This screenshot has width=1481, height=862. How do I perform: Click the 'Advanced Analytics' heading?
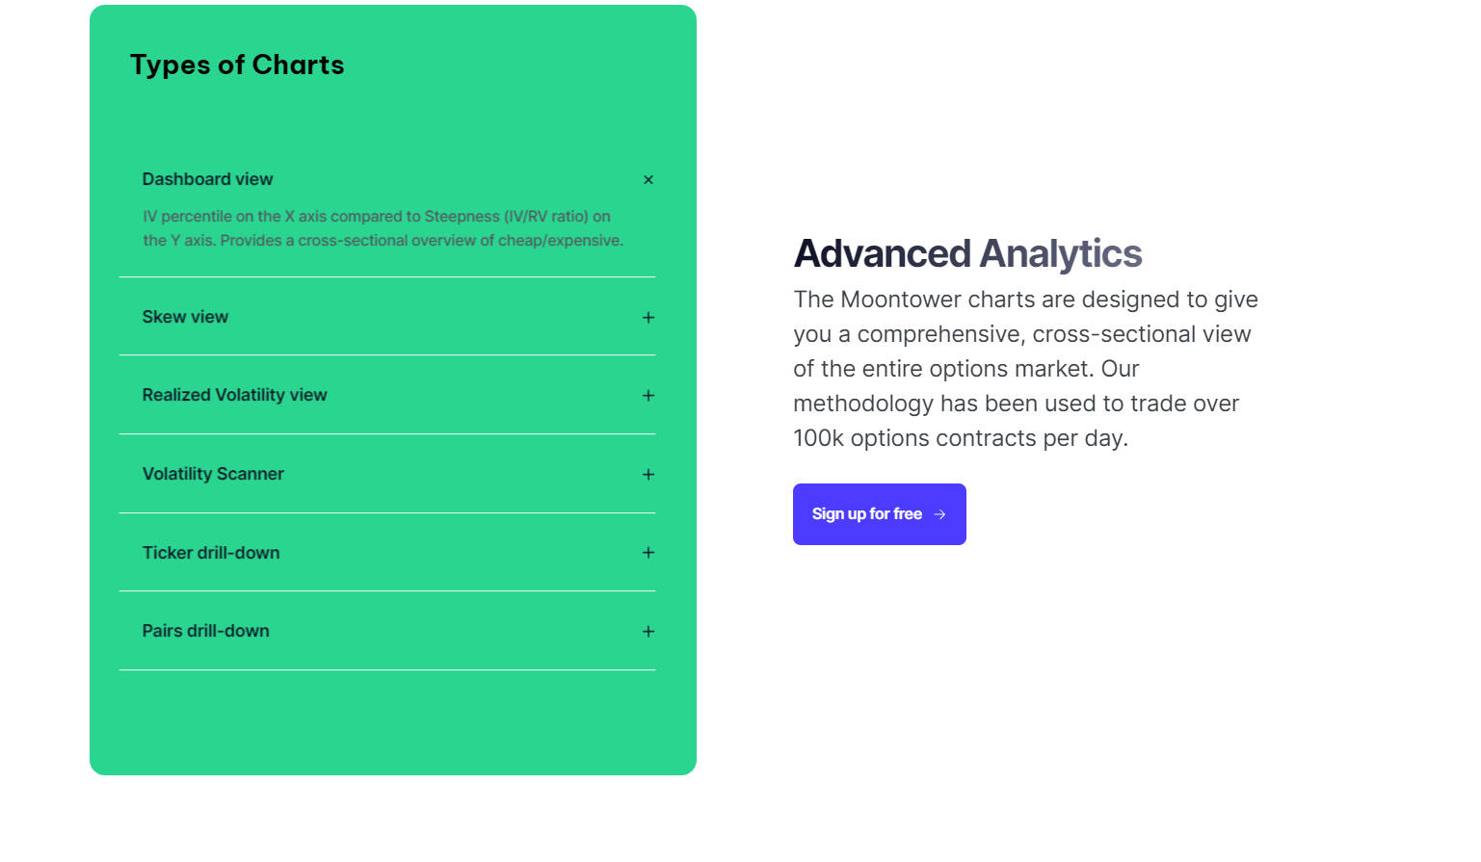point(967,253)
